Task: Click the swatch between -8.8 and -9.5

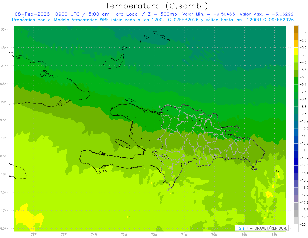Action: click(x=296, y=110)
